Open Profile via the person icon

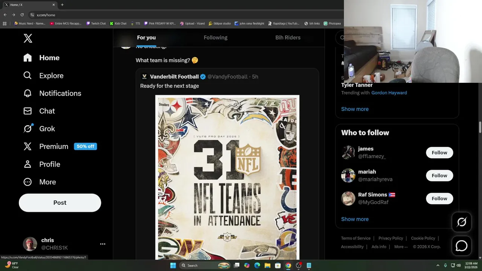[27, 164]
